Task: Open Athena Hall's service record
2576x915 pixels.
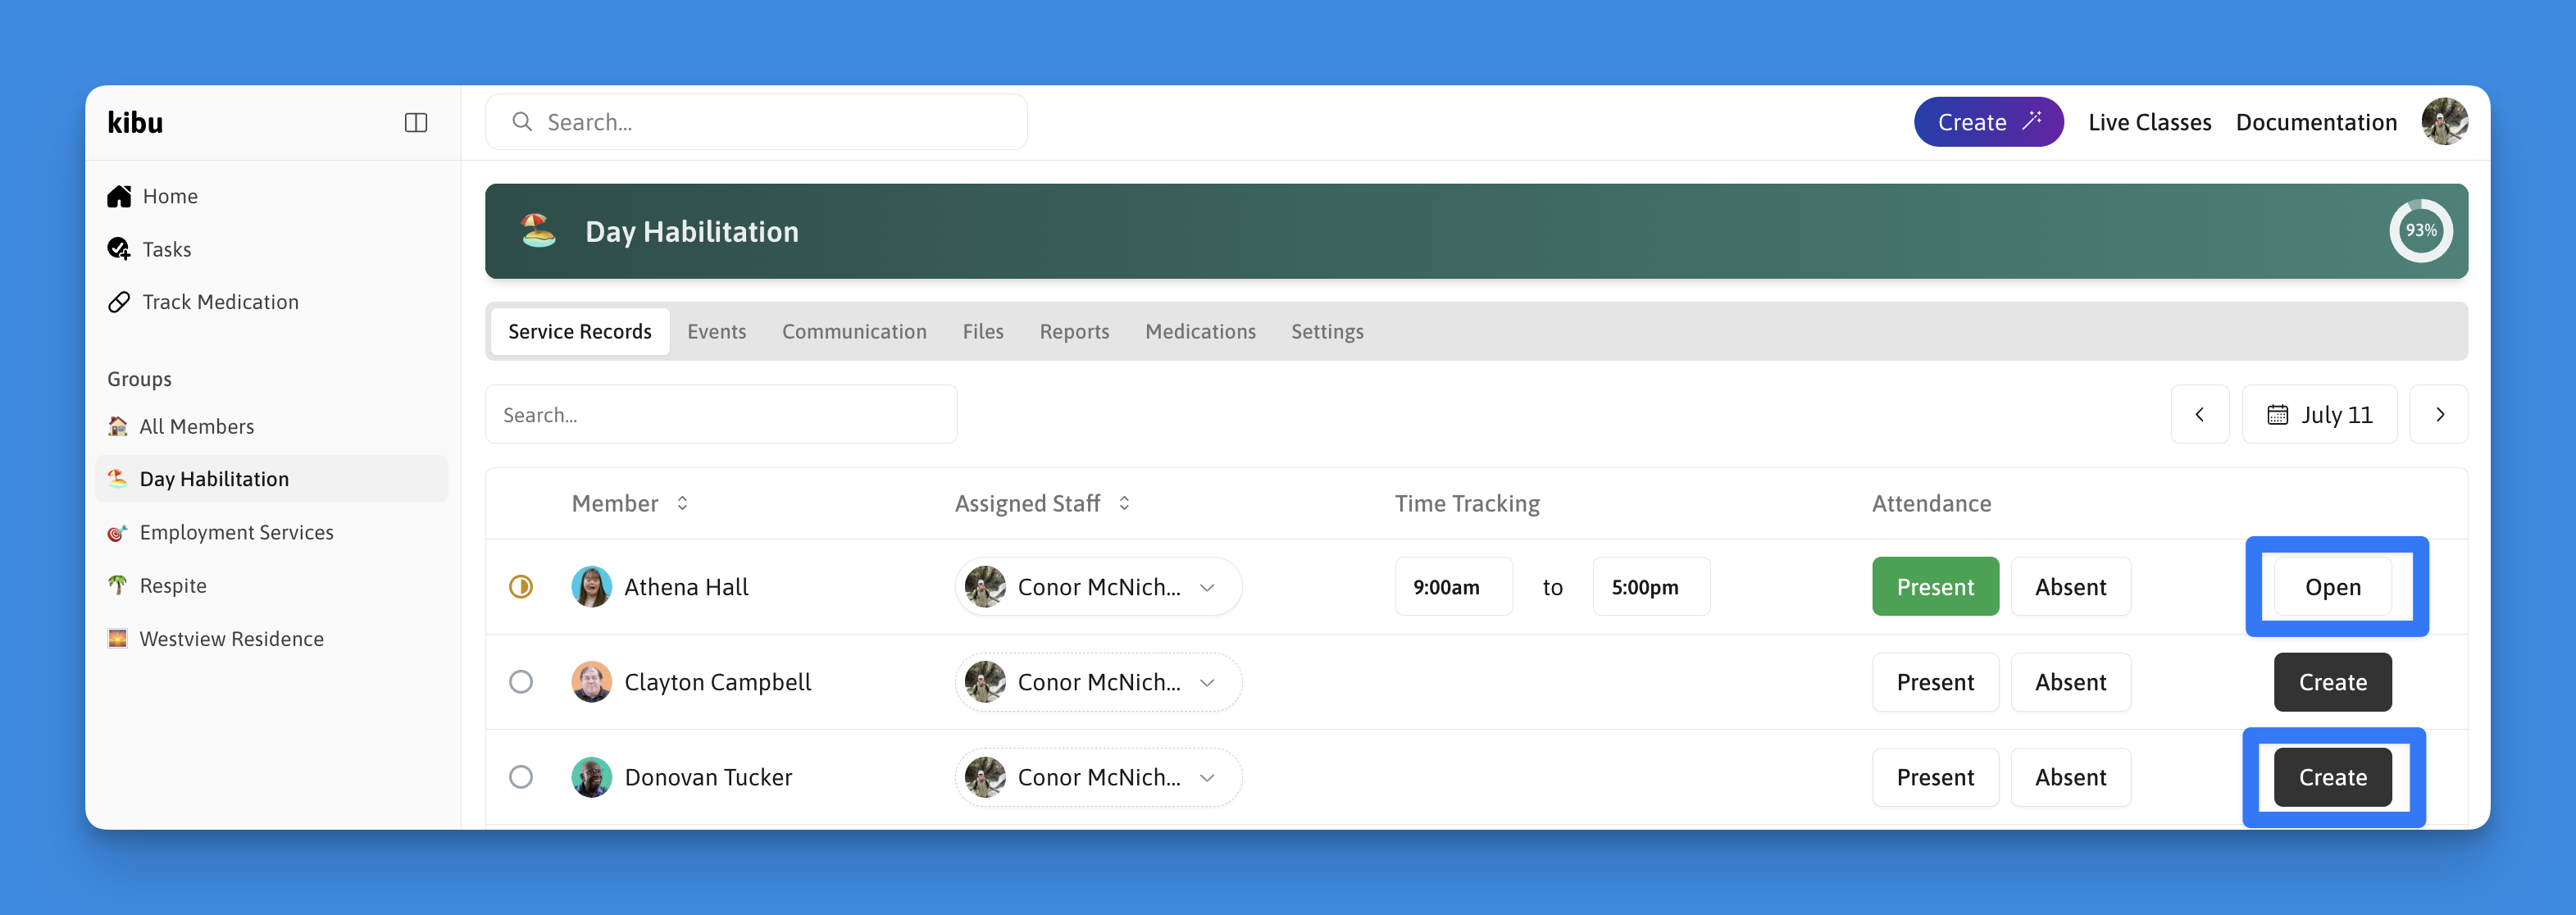Action: tap(2332, 587)
